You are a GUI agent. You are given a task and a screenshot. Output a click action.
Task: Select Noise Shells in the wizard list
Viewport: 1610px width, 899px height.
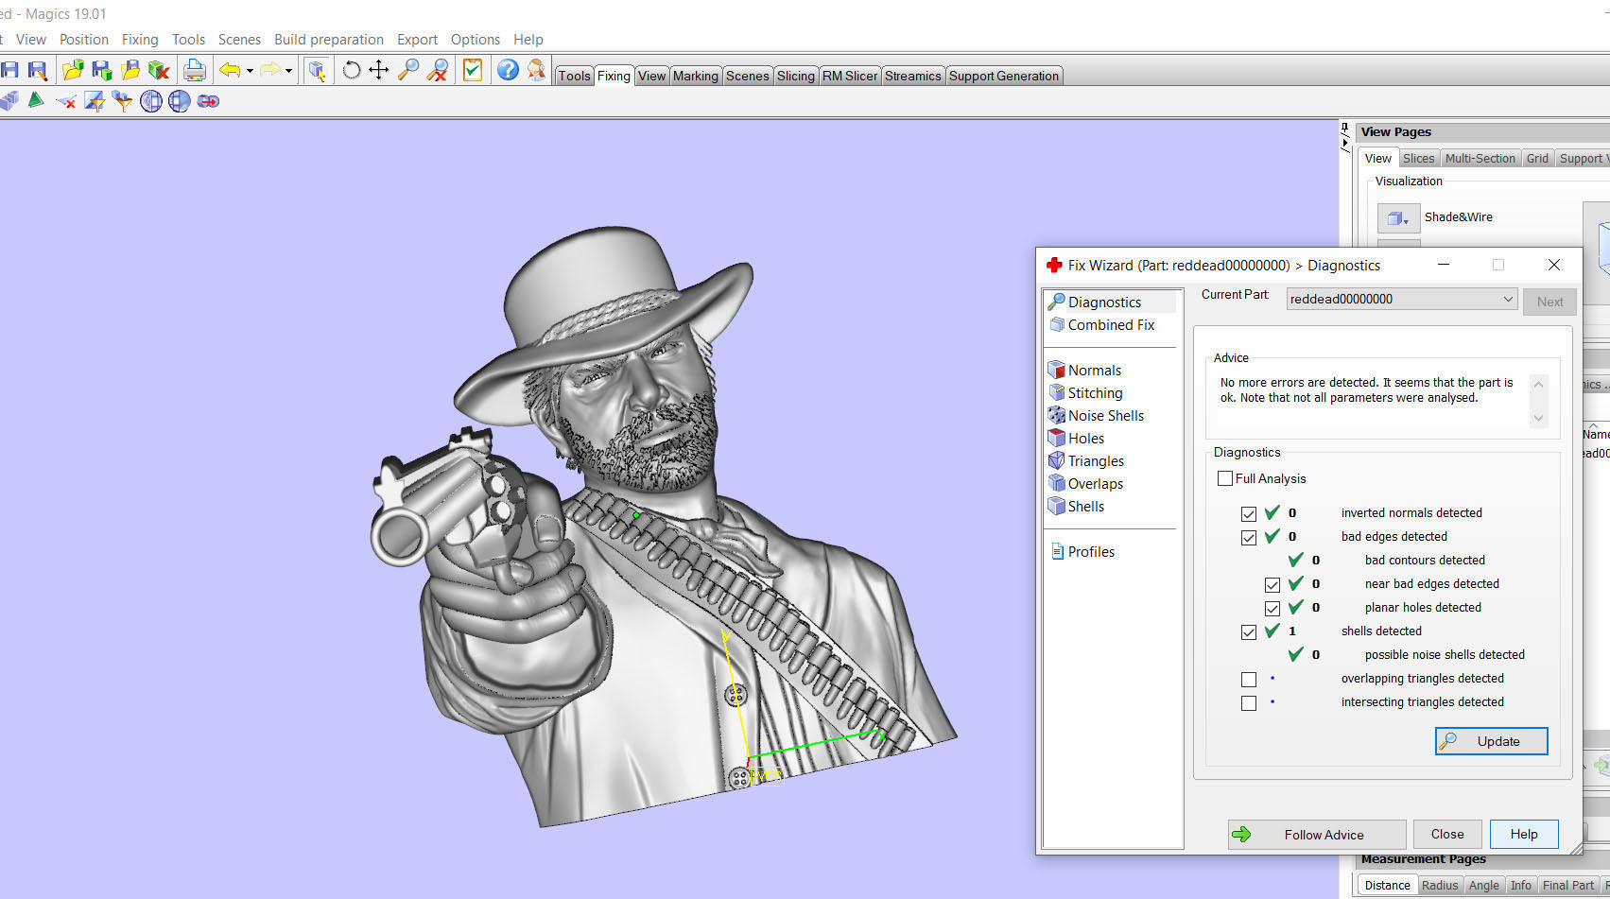[x=1105, y=415]
